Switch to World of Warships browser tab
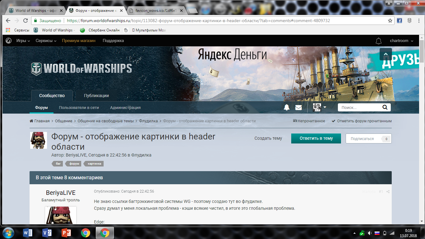Viewport: 425px width, 239px height. (35, 10)
